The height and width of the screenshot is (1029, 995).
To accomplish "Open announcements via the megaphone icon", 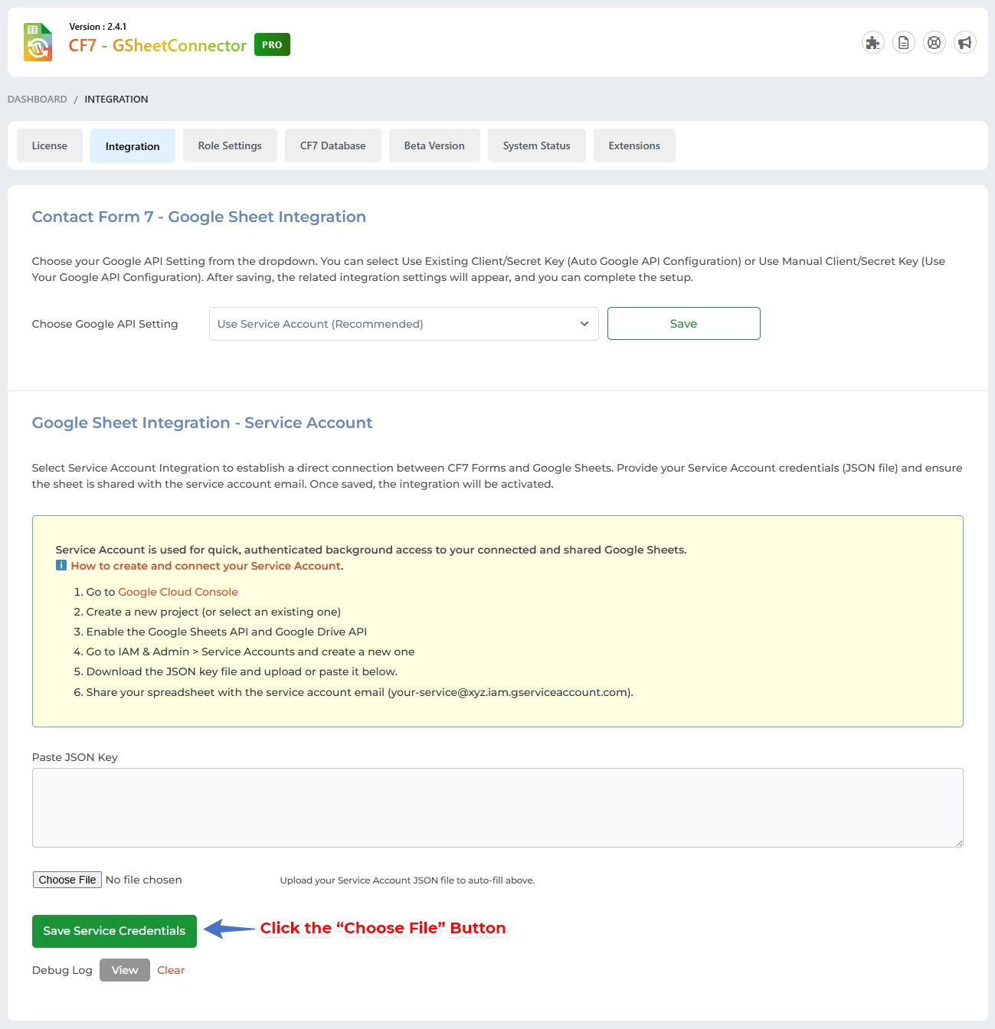I will click(x=964, y=42).
